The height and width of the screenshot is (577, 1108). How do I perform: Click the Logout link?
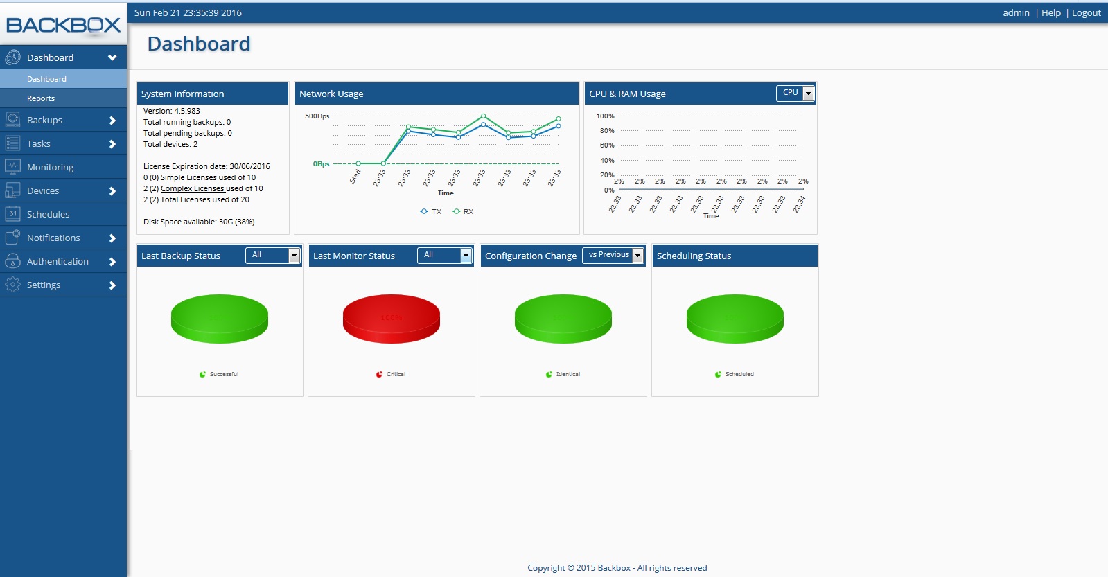point(1086,12)
